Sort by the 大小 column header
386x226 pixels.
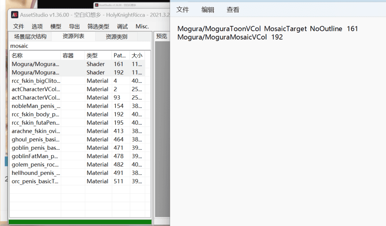(x=137, y=56)
